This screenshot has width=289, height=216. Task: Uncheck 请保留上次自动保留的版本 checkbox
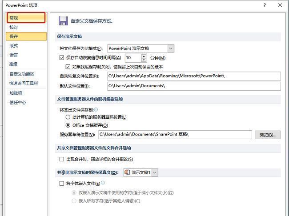pyautogui.click(x=68, y=67)
